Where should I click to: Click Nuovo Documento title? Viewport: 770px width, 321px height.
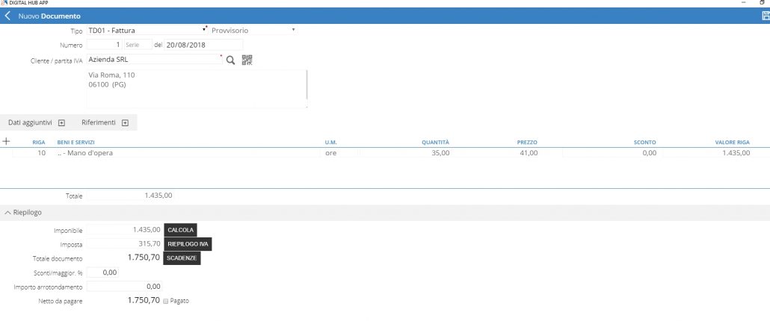click(x=49, y=16)
